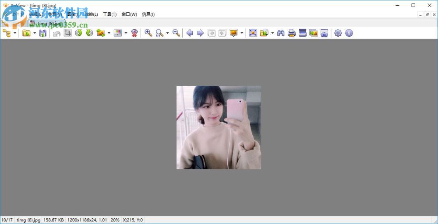Viewport: 438px width, 224px height.
Task: Open options with the gear icon
Action: click(x=338, y=33)
